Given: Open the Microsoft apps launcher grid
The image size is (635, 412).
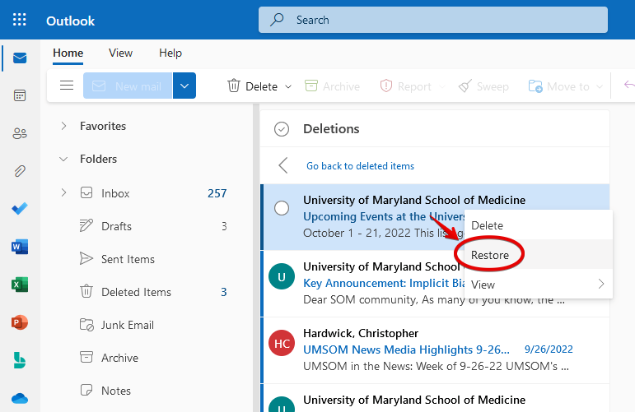Looking at the screenshot, I should click(20, 20).
